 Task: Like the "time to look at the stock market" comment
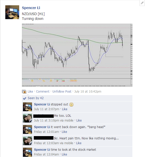[x=64, y=154]
